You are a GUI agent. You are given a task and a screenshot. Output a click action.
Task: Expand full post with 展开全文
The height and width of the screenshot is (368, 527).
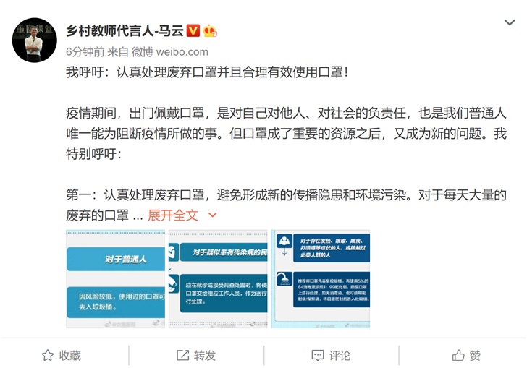tap(173, 215)
